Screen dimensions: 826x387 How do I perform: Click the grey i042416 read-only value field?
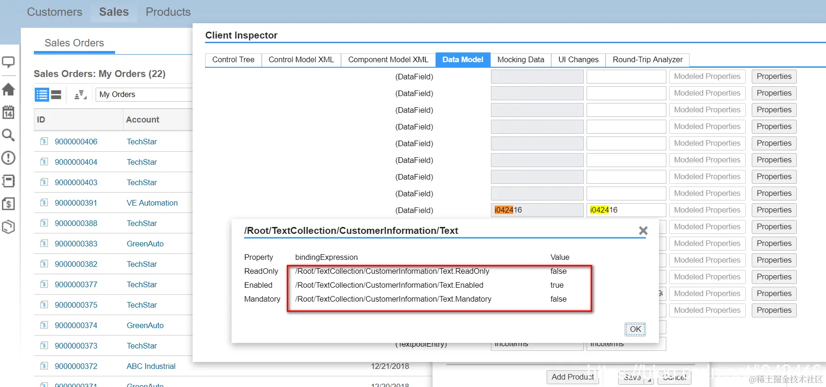tap(537, 210)
